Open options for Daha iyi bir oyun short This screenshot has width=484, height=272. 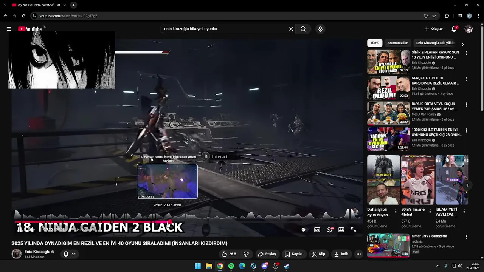pyautogui.click(x=396, y=212)
